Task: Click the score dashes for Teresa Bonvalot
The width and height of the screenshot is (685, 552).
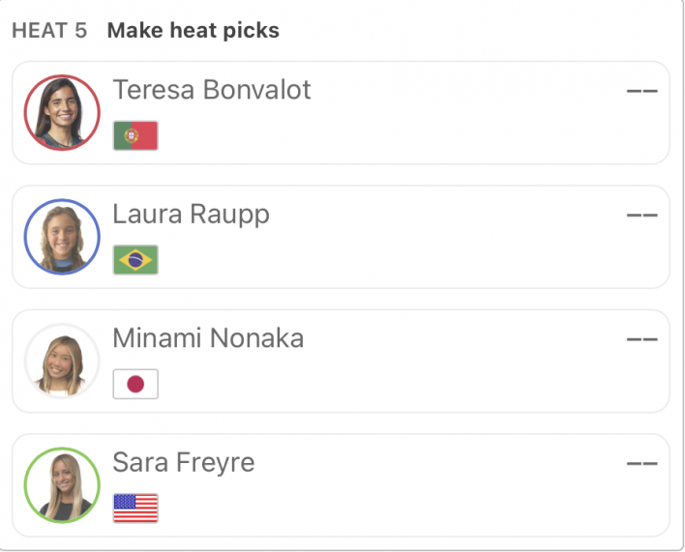Action: 641,91
